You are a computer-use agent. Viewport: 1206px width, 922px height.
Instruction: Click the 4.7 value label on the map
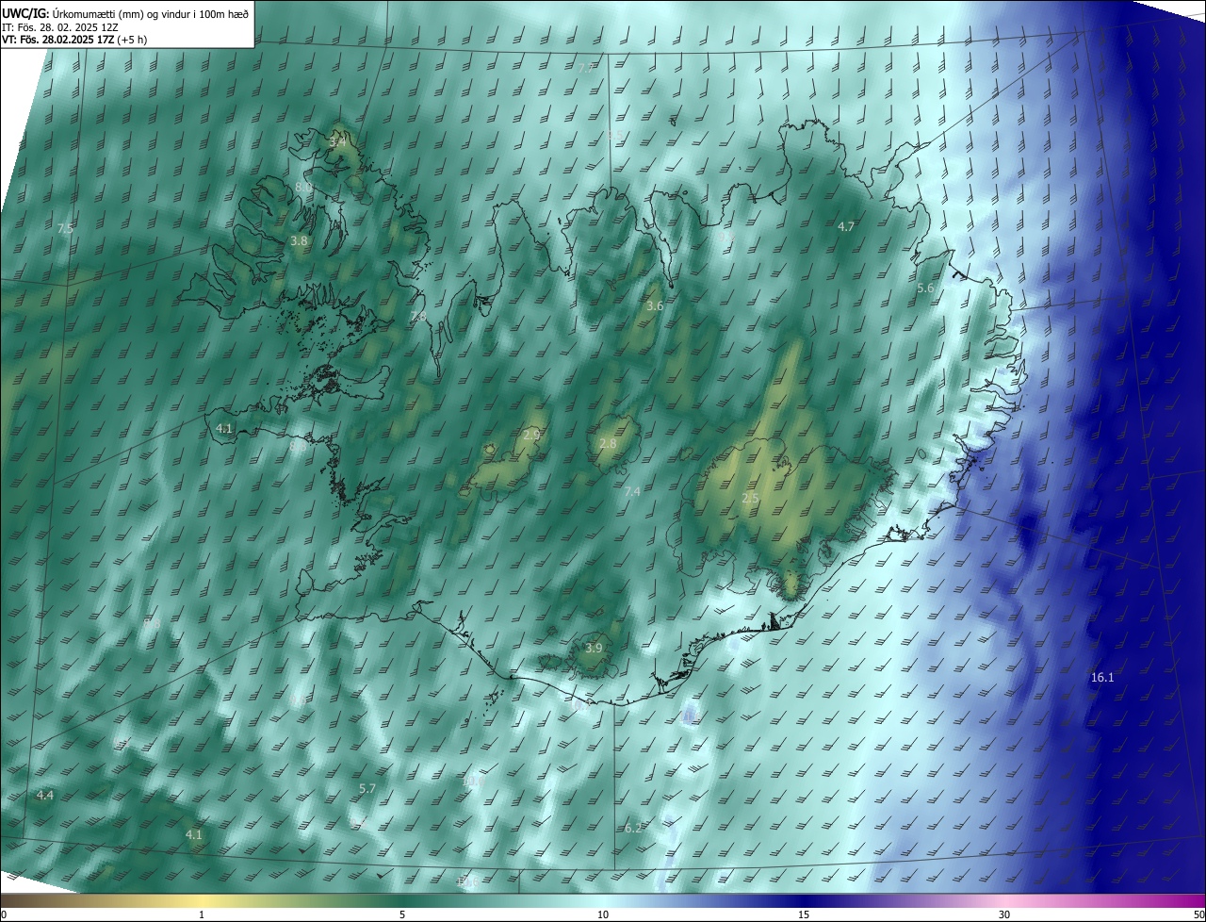[x=846, y=226]
